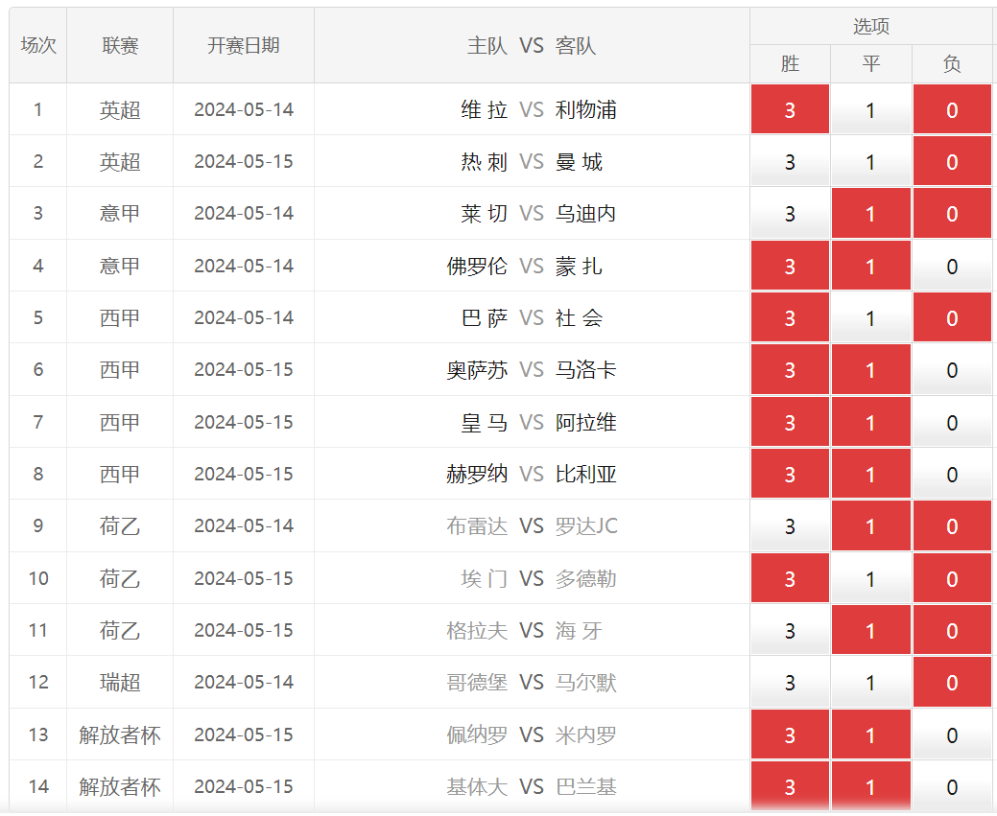Select the 1 (平) option for 维拉 VS 利物浦
The width and height of the screenshot is (997, 816).
pyautogui.click(x=870, y=109)
